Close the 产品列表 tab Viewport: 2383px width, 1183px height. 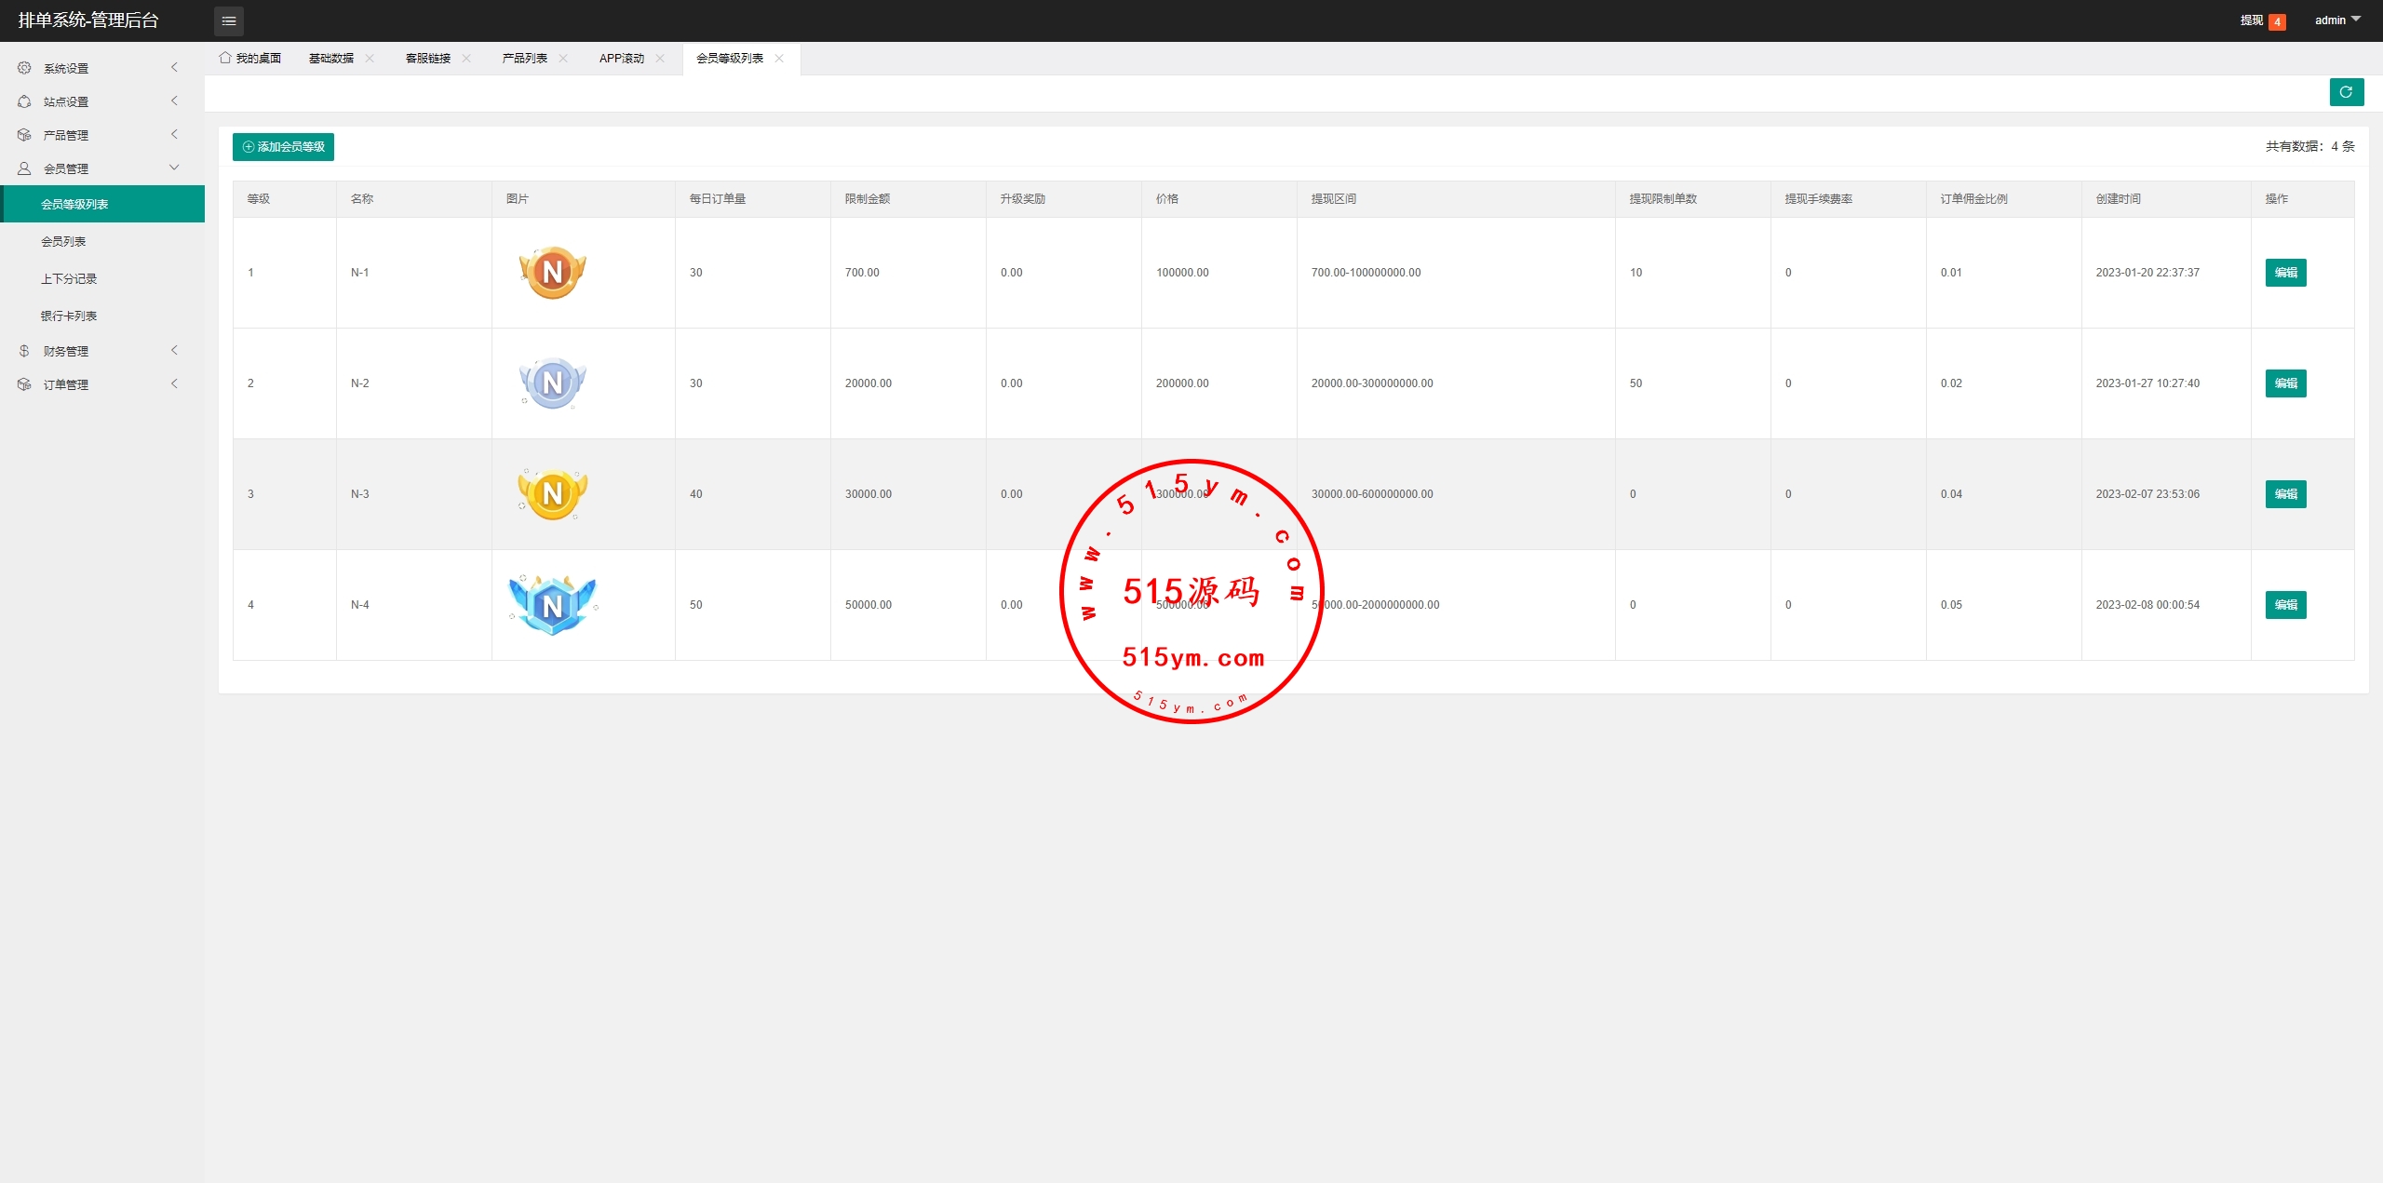[563, 59]
